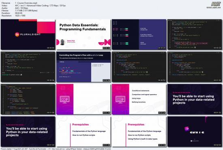Select the blank pink monitor slide at 00:01:16

click(x=84, y=99)
